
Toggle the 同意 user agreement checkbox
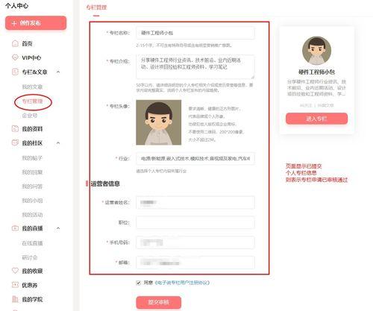139,283
